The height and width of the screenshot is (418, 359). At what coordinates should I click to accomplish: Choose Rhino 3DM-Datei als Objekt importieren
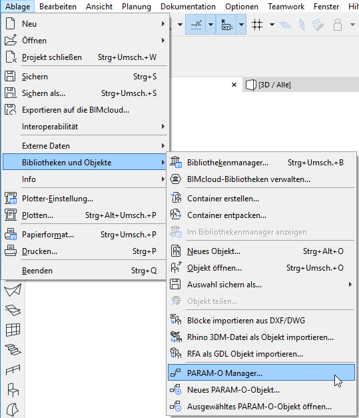261,337
